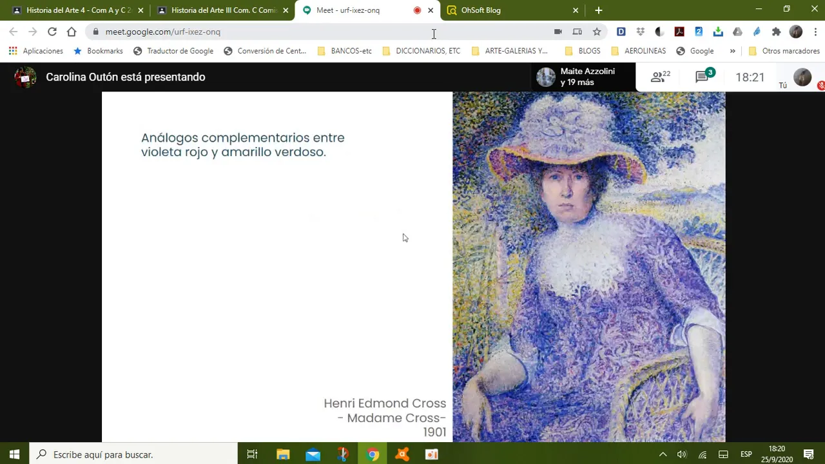Click the green download arrow extension

(718, 32)
